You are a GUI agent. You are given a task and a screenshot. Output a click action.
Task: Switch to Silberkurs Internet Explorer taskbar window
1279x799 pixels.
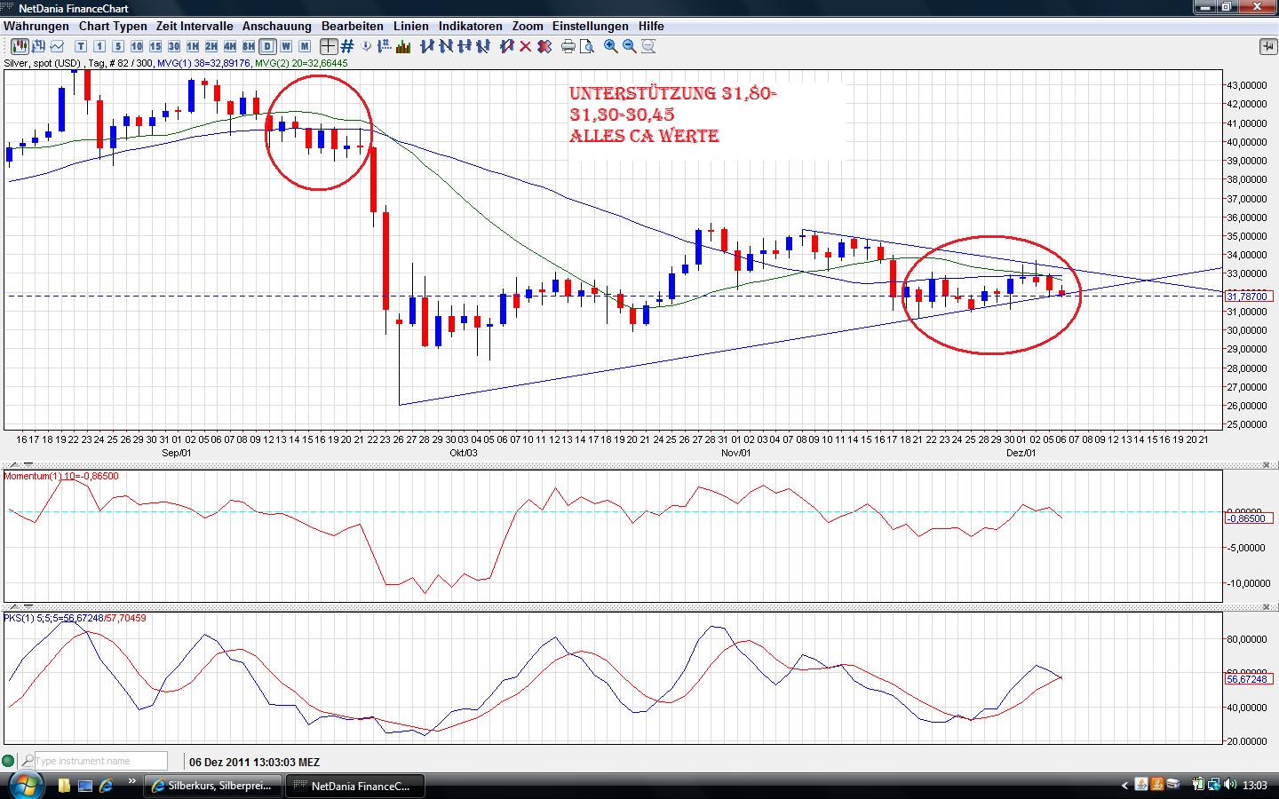[x=213, y=786]
